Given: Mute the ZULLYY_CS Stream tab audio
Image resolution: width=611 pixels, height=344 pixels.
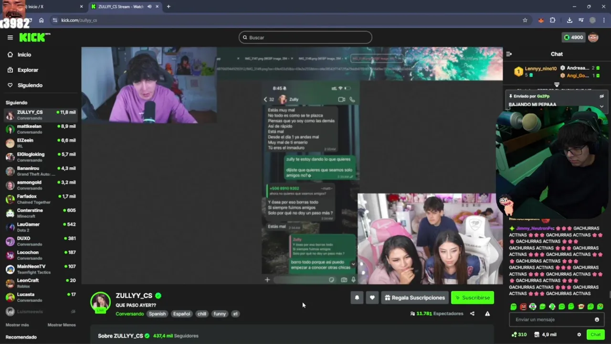Looking at the screenshot, I should coord(149,7).
